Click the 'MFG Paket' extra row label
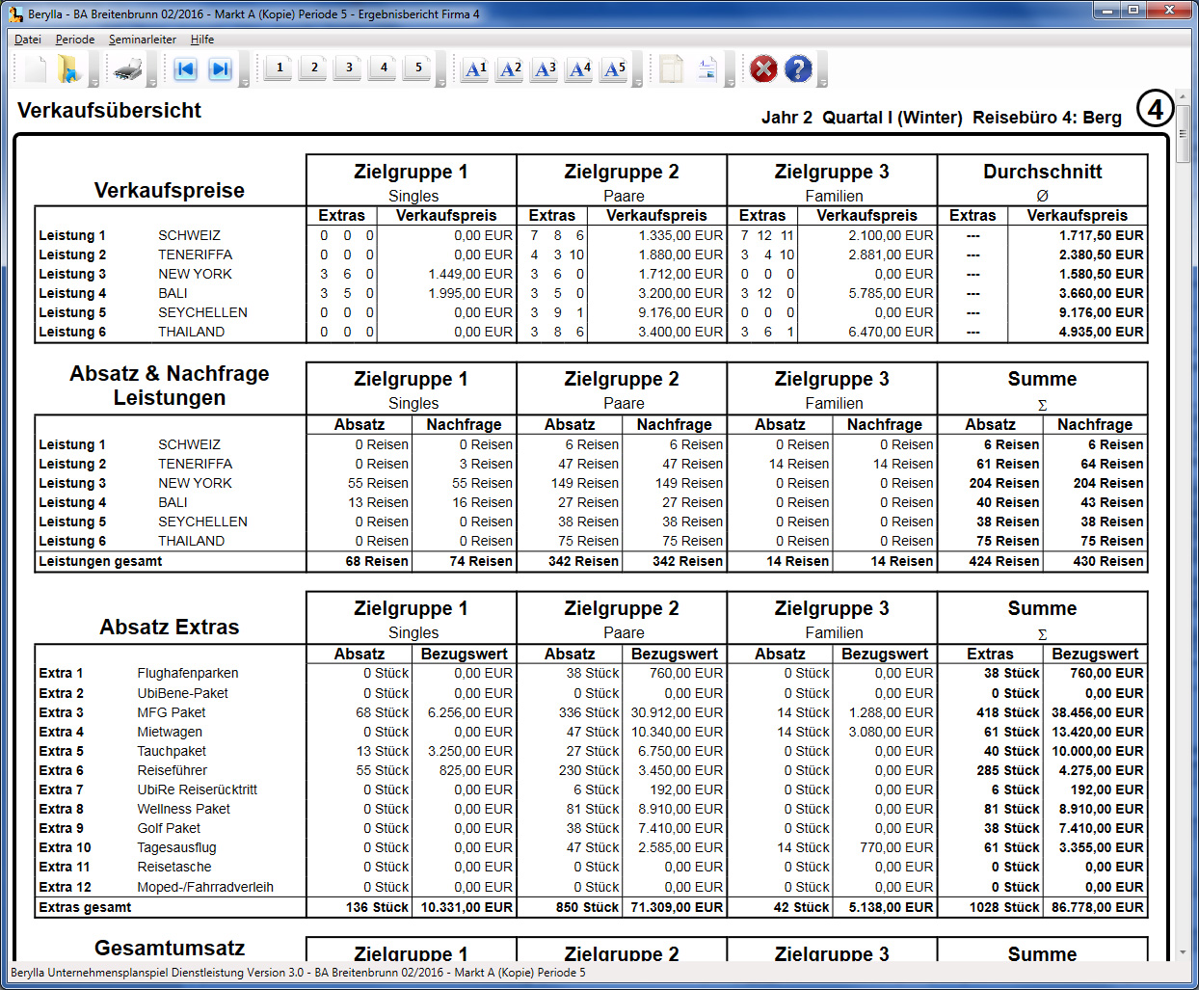1199x990 pixels. (172, 712)
